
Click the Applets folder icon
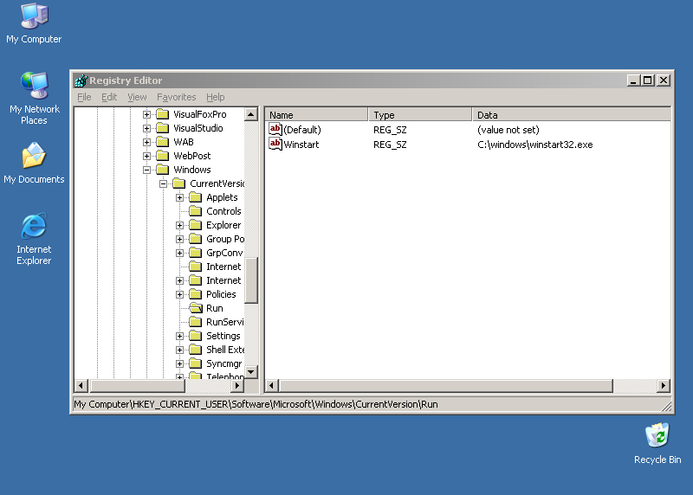(196, 197)
